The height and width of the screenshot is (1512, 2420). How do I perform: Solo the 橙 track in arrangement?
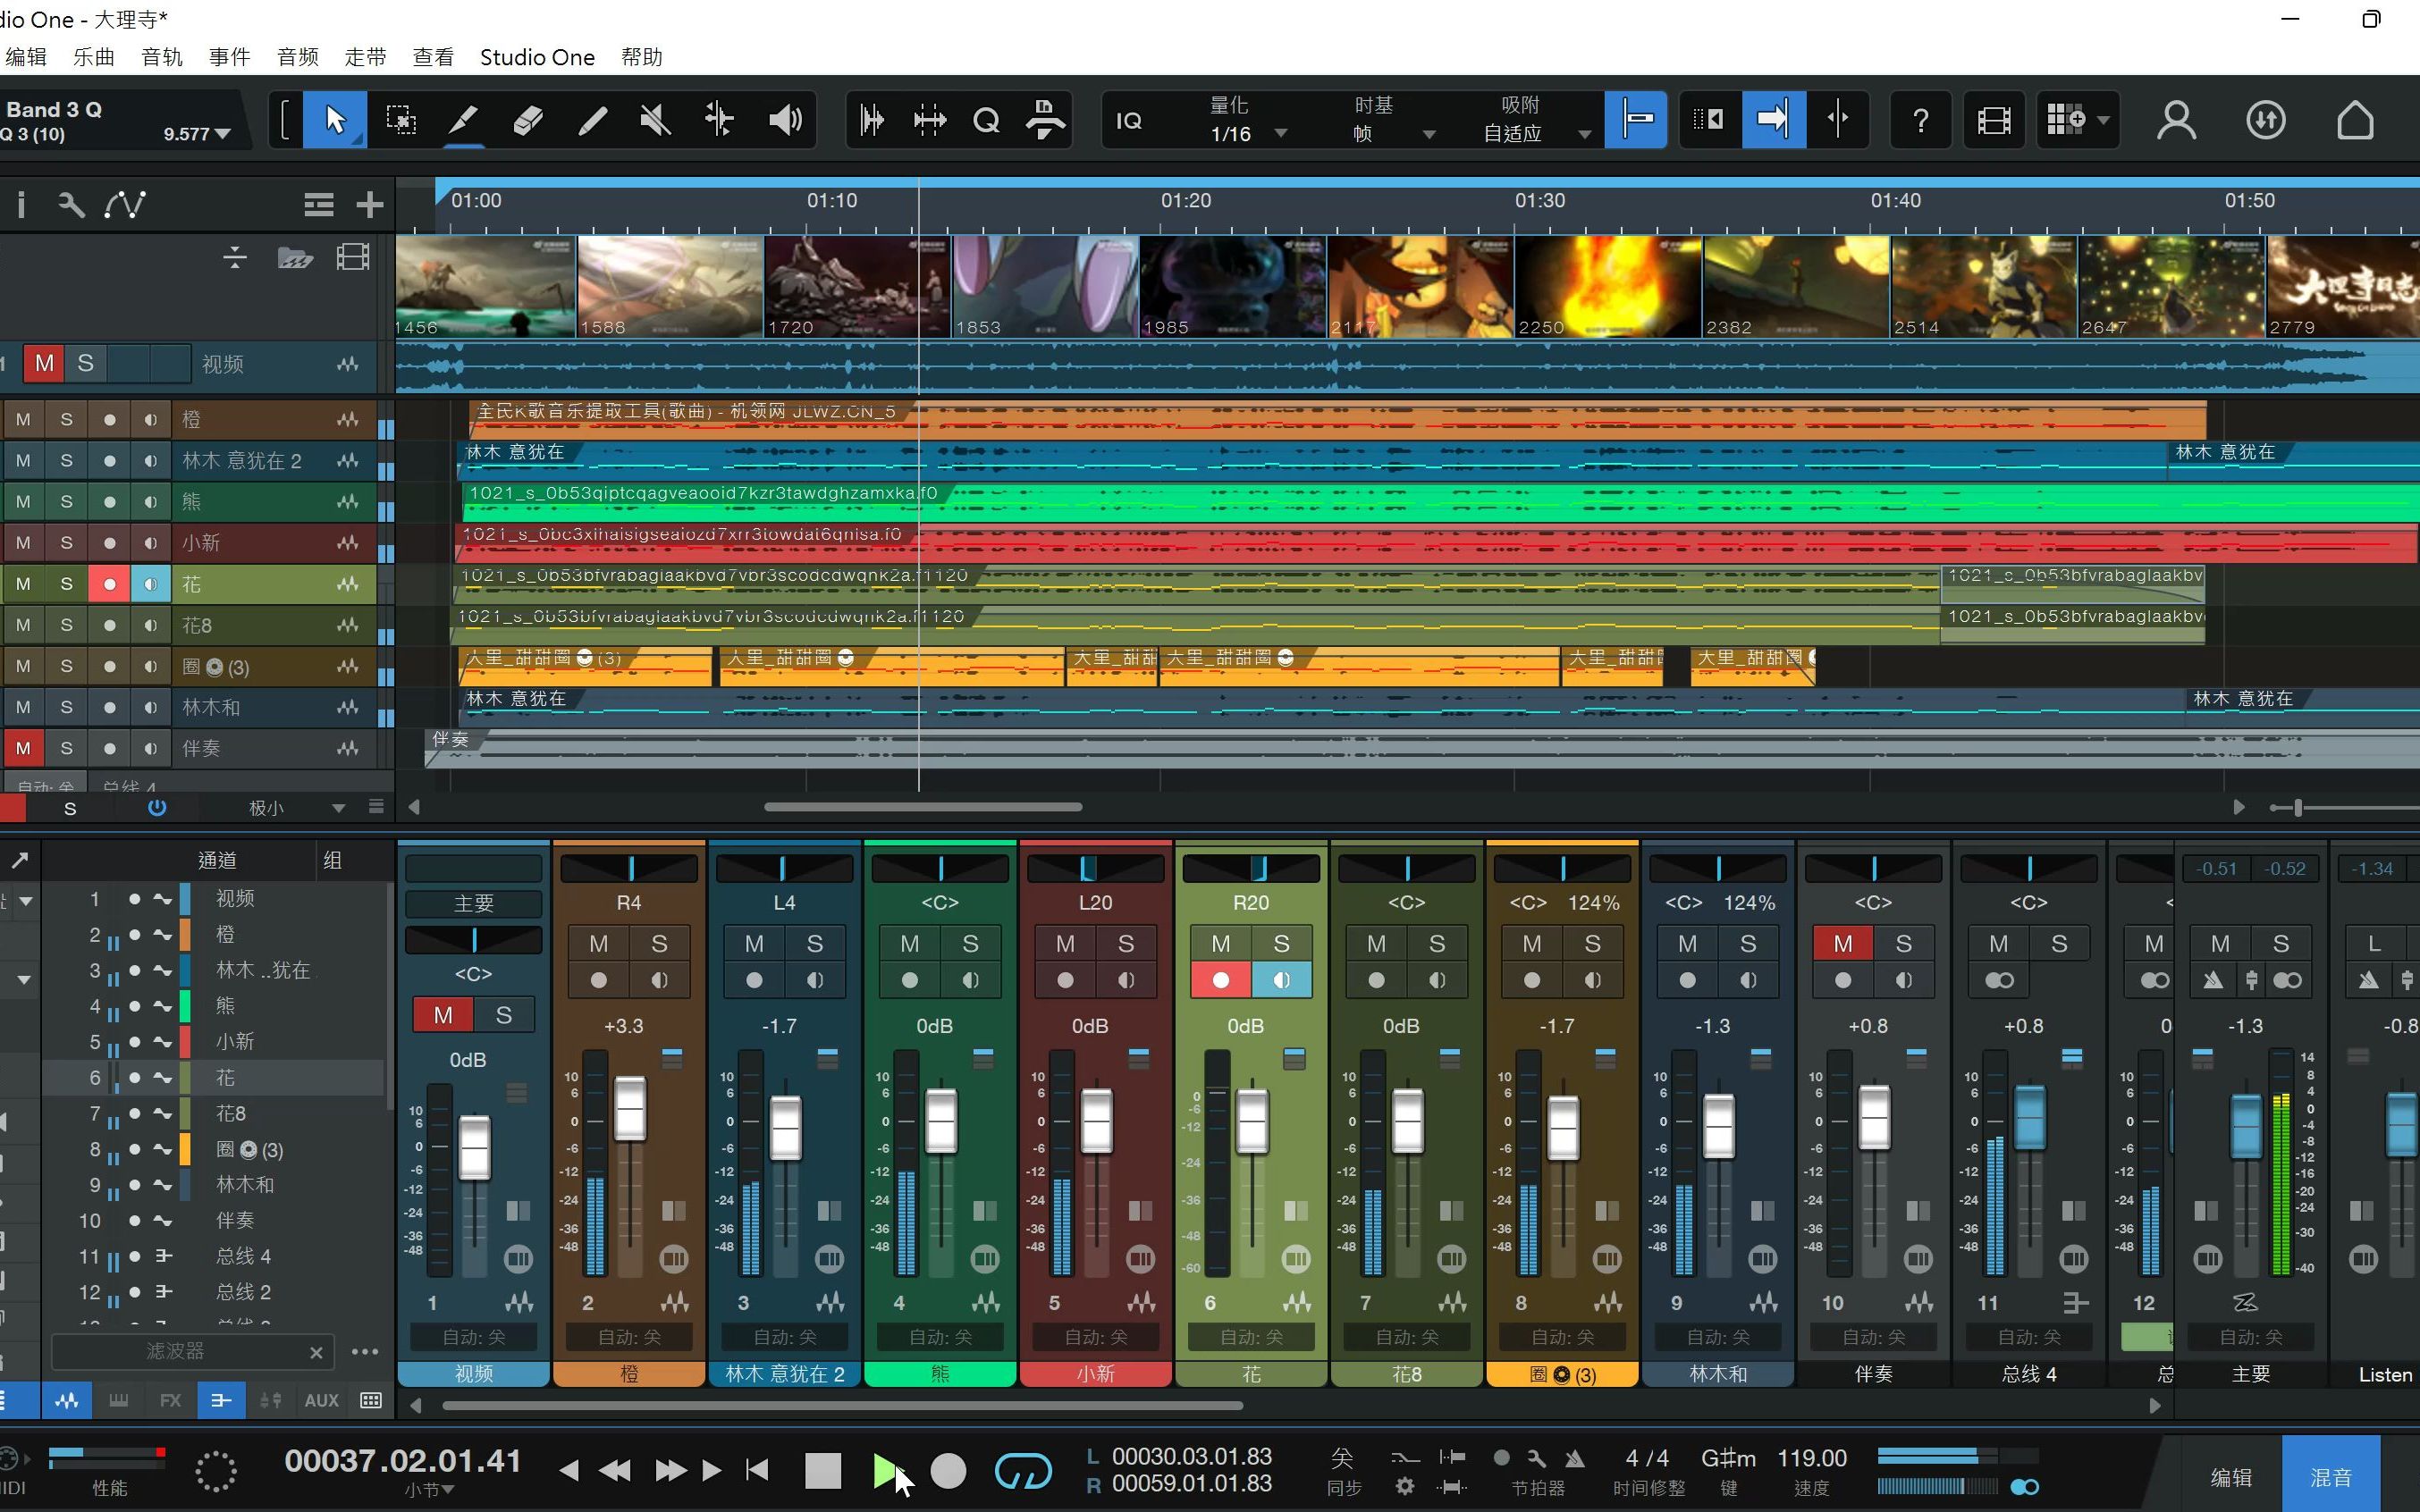click(66, 420)
